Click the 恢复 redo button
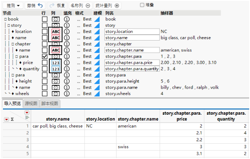This screenshot has height=159, width=250. tap(57, 5)
